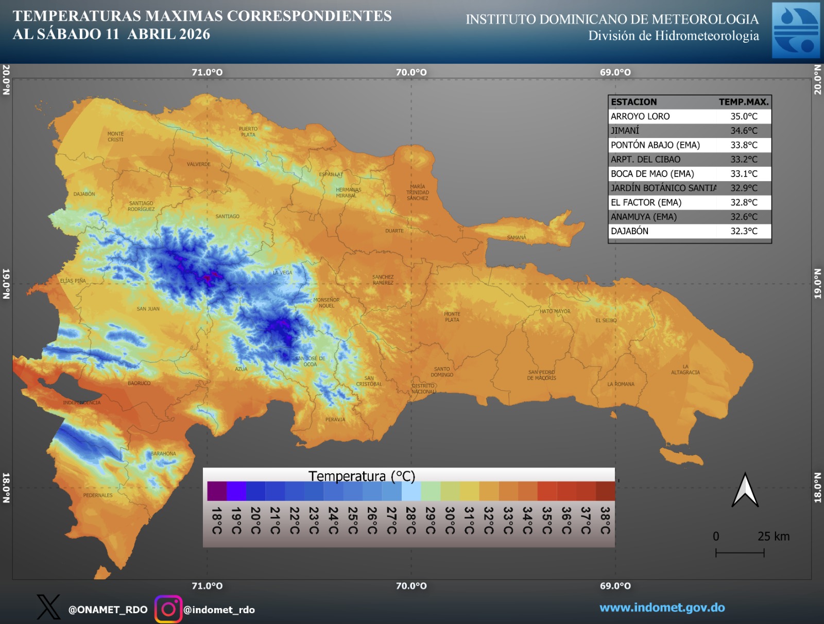This screenshot has width=824, height=624.
Task: Click the SAMANÁ label on the map
Action: pyautogui.click(x=517, y=237)
